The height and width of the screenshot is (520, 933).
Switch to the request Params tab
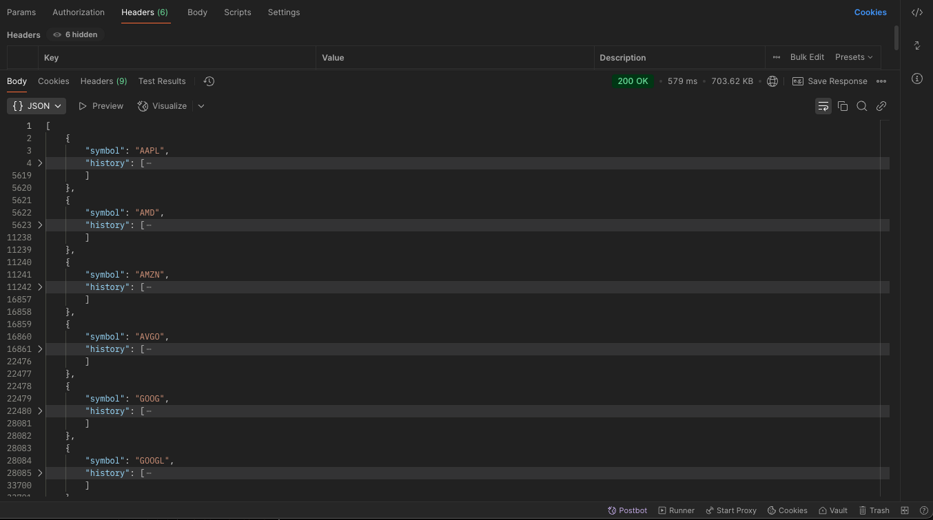21,12
